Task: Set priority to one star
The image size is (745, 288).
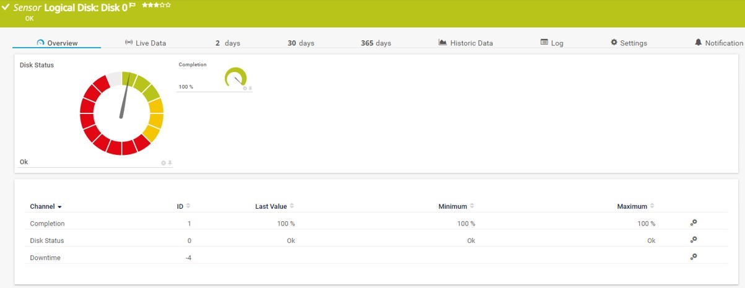Action: click(144, 5)
